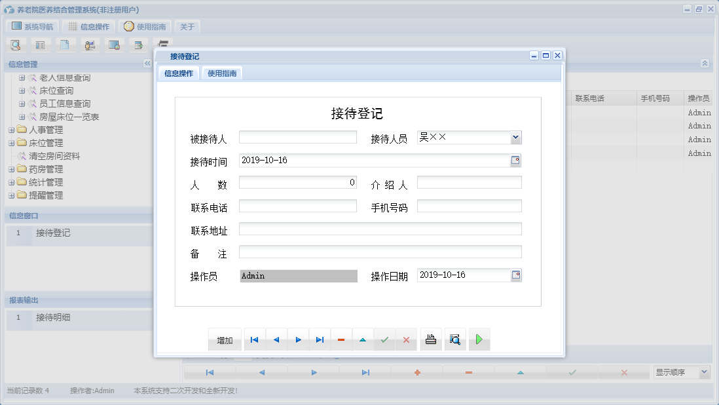Open the 系统导航 menu
719x405 pixels.
tap(31, 26)
